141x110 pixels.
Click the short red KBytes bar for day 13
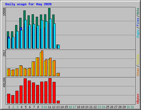(x=58, y=102)
